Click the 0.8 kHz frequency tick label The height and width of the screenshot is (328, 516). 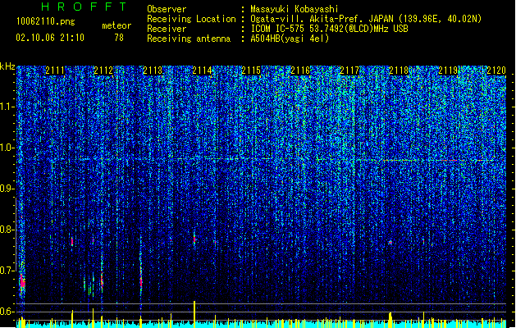click(7, 230)
